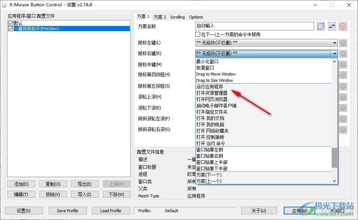The image size is (358, 220).
Task: Click the 方案名称 input field
Action: coord(255,26)
